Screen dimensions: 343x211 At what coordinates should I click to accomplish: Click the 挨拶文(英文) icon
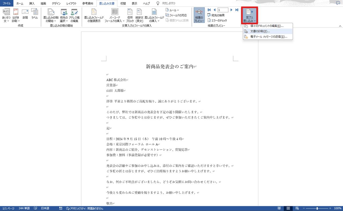pos(139,15)
